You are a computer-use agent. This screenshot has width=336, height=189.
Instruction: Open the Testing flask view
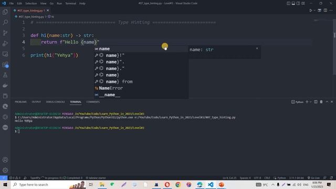5,75
